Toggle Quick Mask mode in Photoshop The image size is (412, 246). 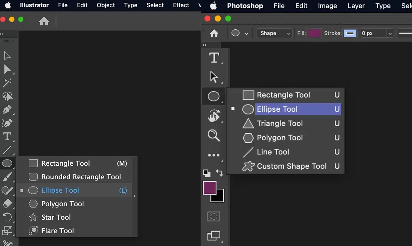(x=214, y=216)
